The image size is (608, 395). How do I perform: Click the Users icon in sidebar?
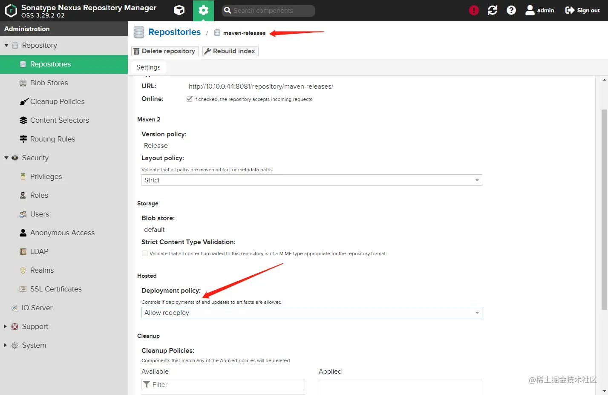pyautogui.click(x=23, y=214)
